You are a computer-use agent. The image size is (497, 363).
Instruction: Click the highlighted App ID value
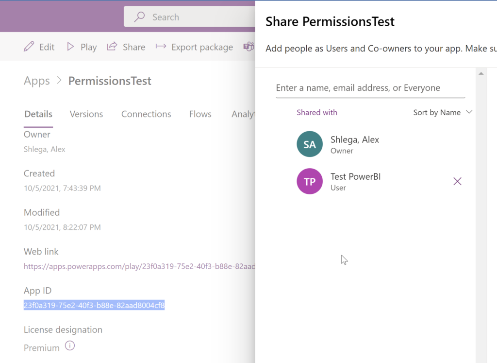point(94,305)
